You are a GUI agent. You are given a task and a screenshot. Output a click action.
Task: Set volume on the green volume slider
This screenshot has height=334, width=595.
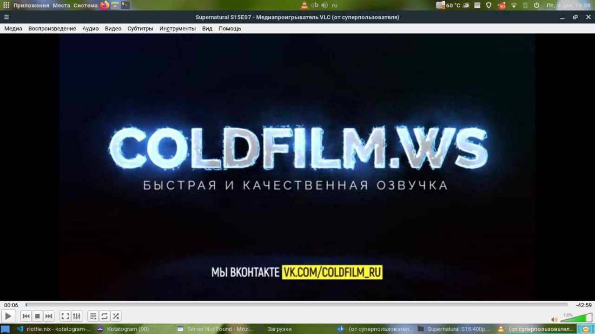click(576, 318)
